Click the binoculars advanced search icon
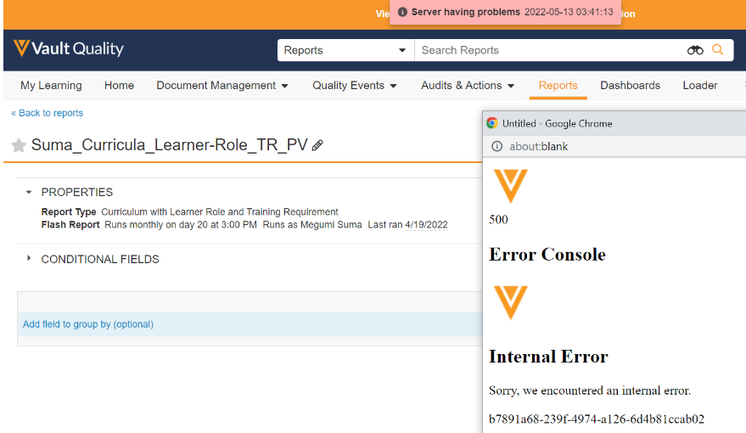Image resolution: width=746 pixels, height=433 pixels. 695,50
